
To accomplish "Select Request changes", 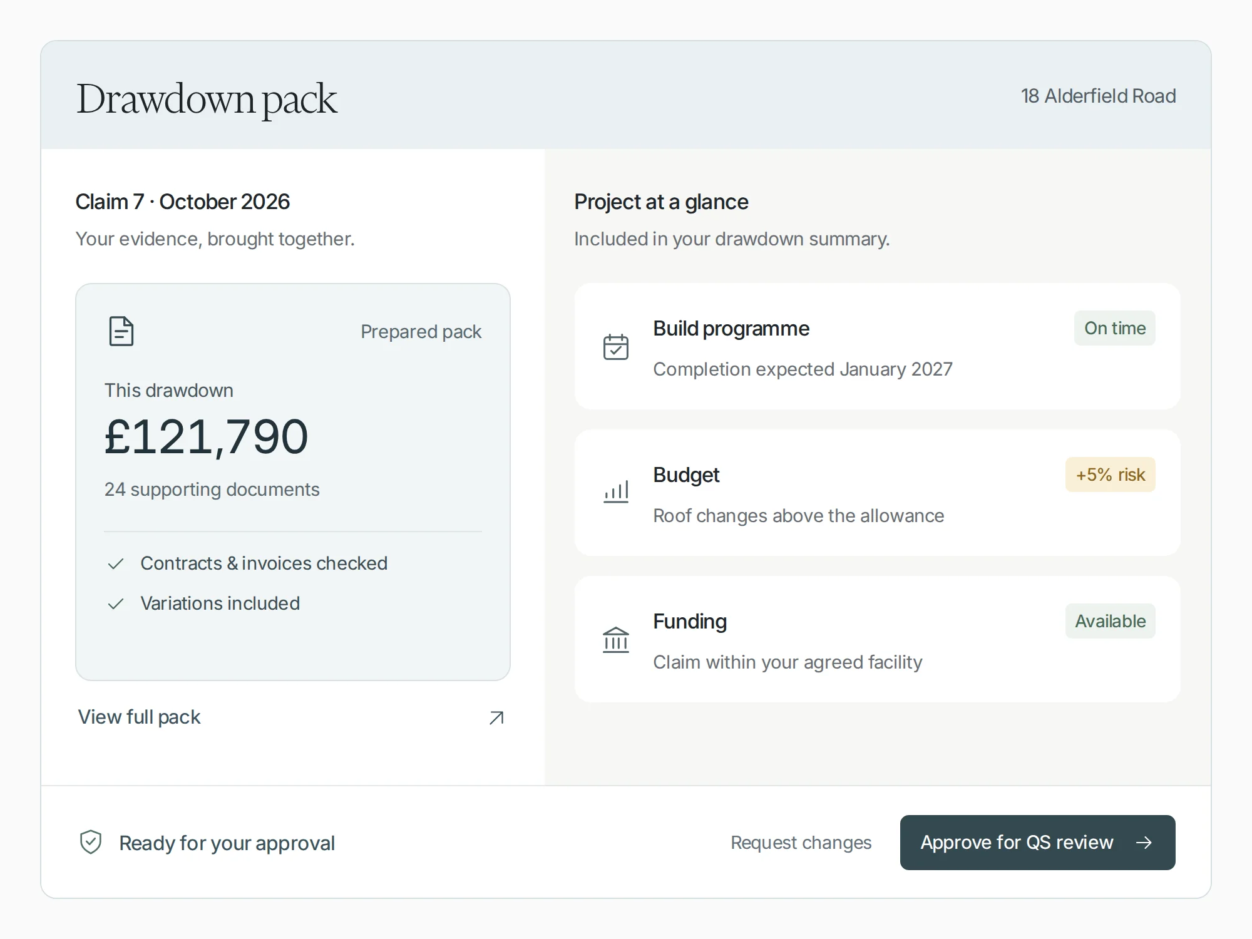I will (801, 843).
